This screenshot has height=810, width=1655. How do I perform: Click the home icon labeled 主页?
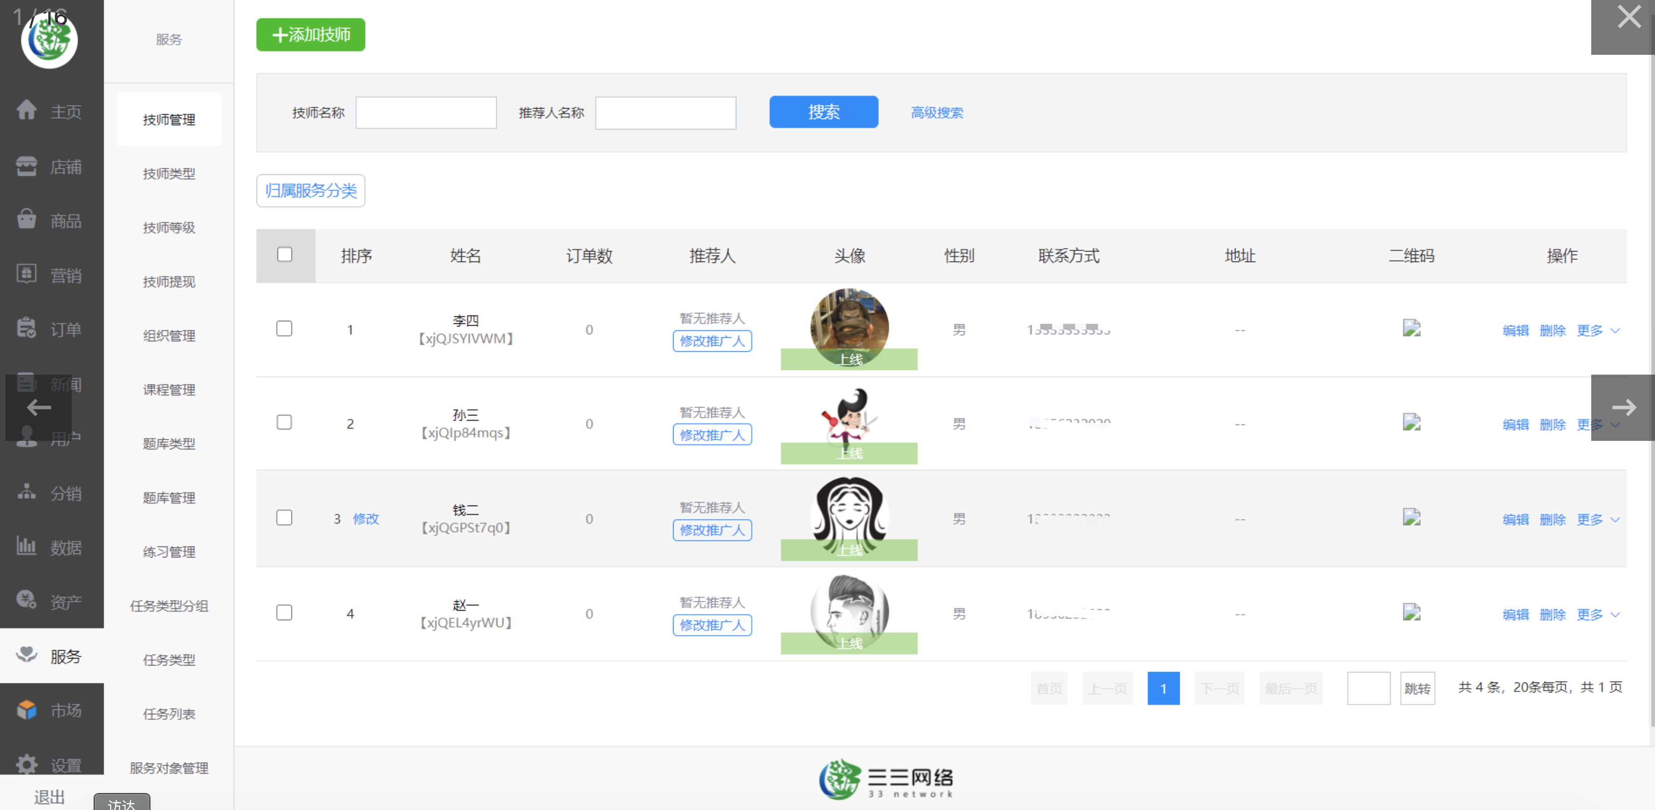[26, 110]
